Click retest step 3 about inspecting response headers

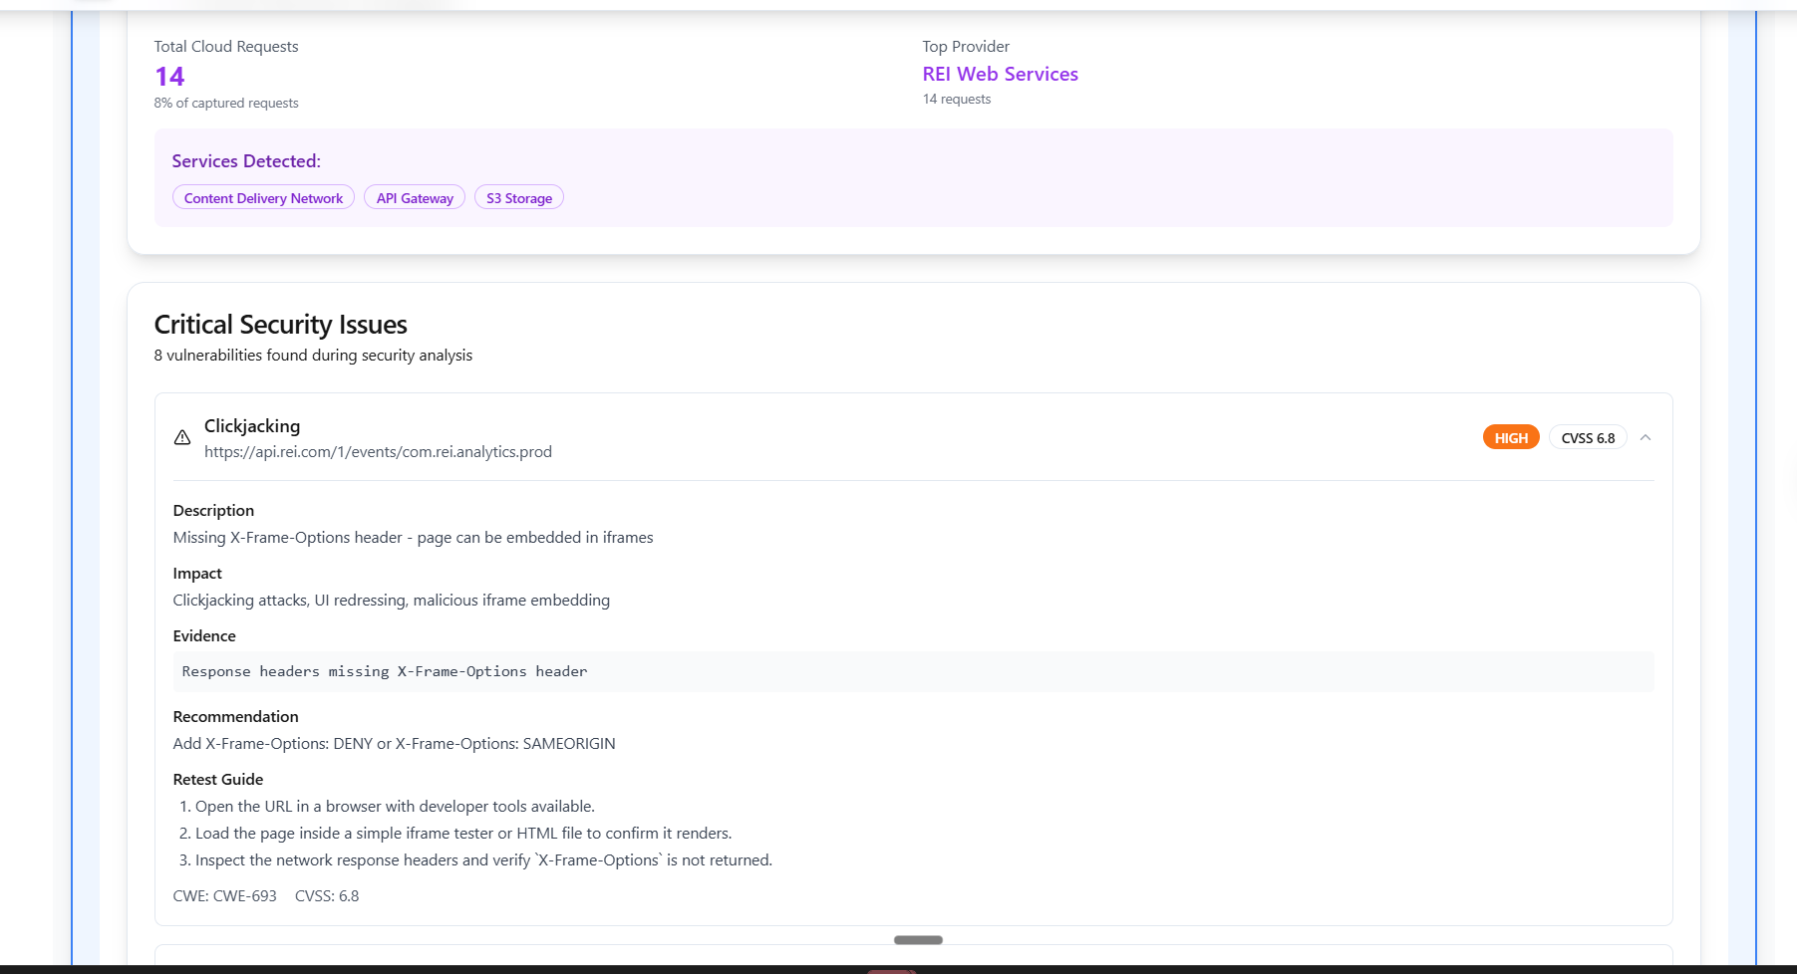tap(475, 860)
